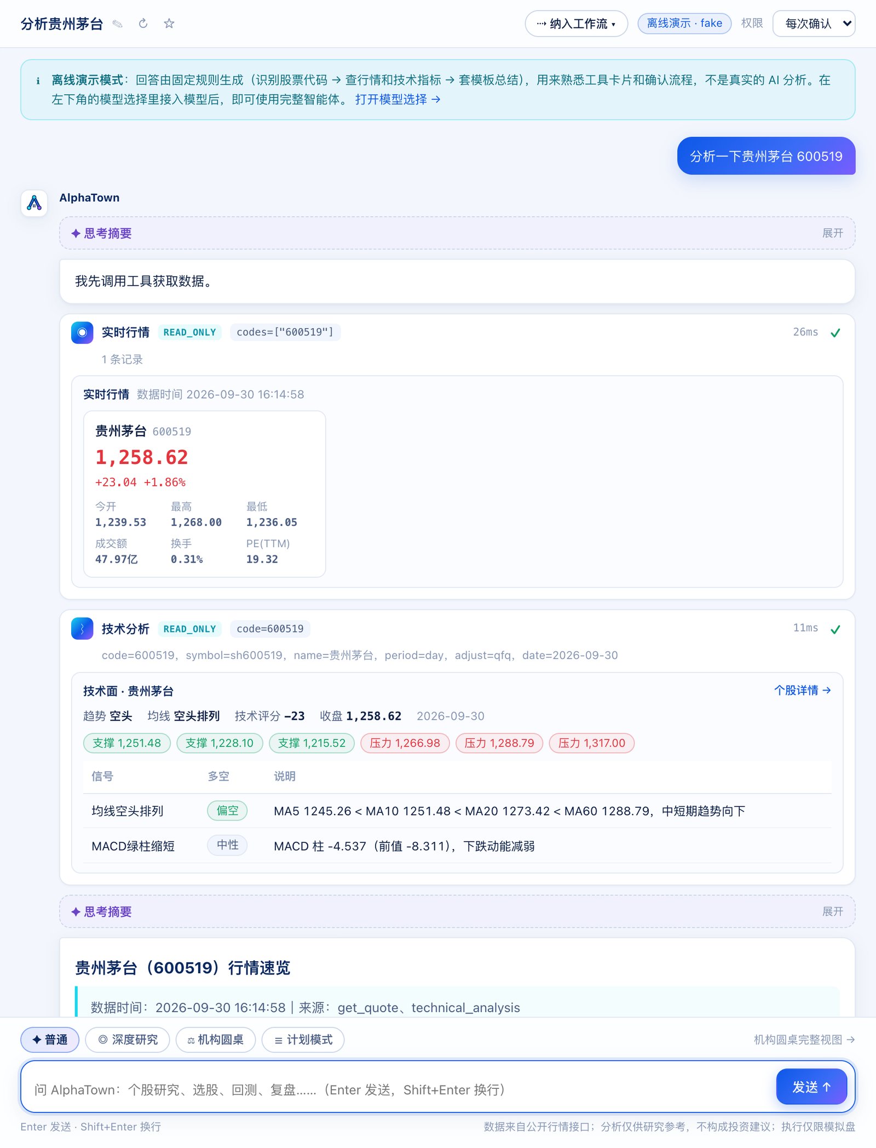Switch to 计划模式
The height and width of the screenshot is (1148, 876).
(x=303, y=1040)
